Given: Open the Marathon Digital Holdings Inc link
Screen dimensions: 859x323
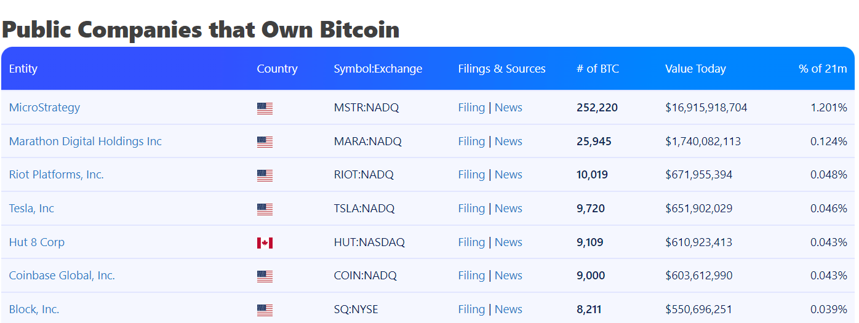Looking at the screenshot, I should point(86,142).
